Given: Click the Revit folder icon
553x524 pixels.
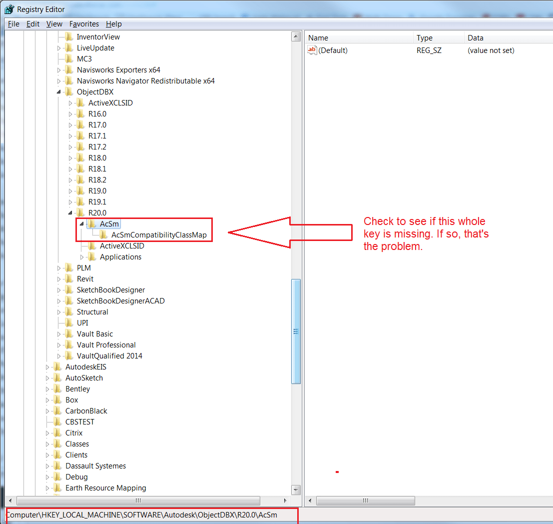Looking at the screenshot, I should coord(69,278).
